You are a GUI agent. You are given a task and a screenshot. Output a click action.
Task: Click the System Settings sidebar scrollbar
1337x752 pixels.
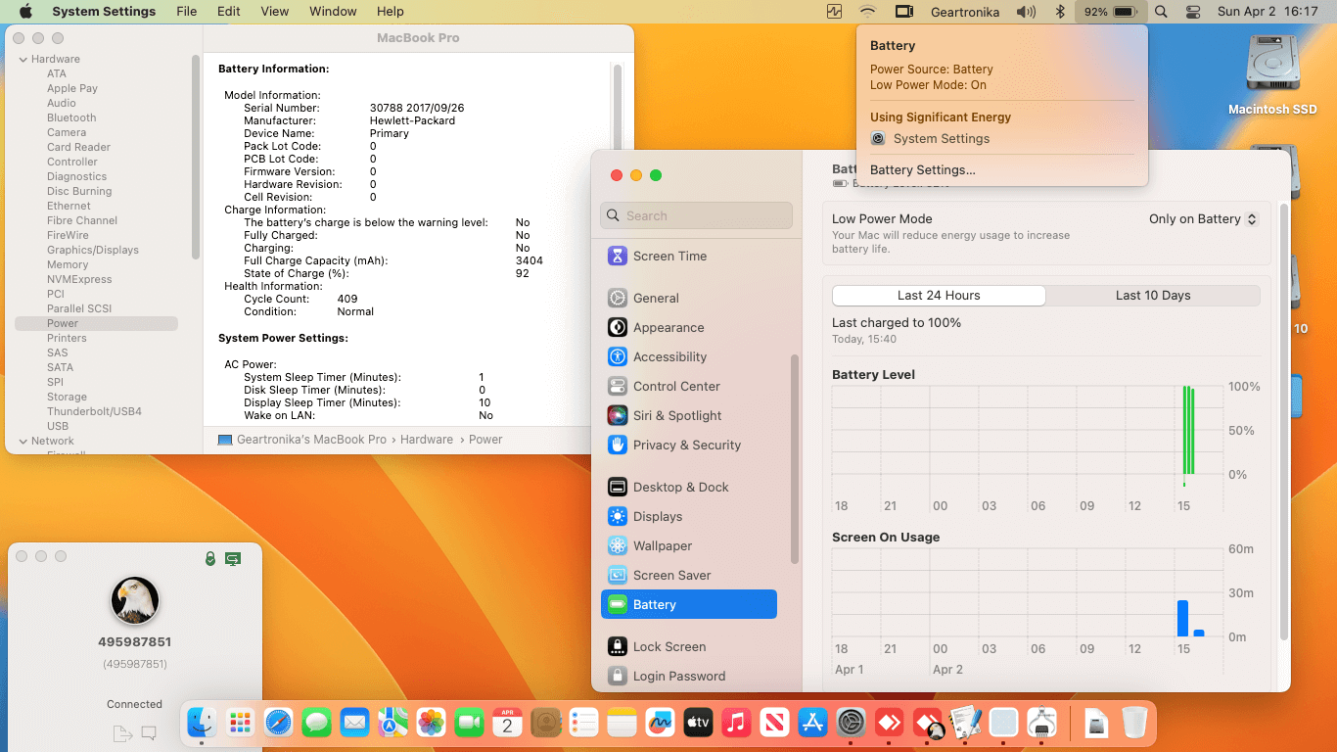pos(795,458)
